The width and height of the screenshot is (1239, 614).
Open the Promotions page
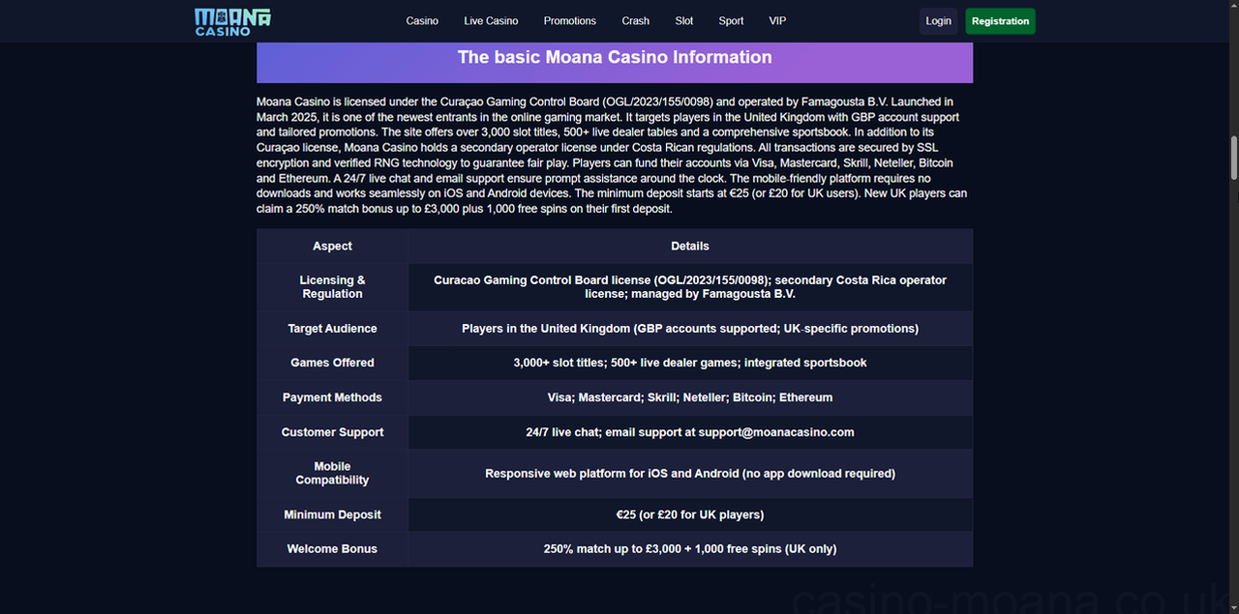click(x=570, y=20)
